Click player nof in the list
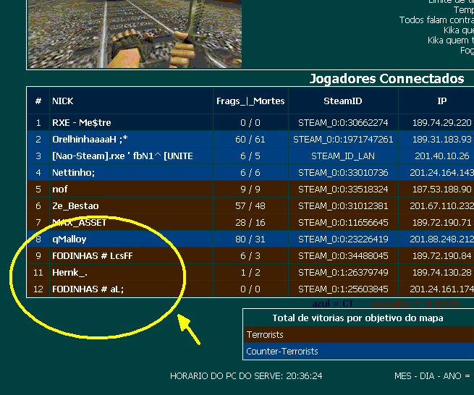The height and width of the screenshot is (395, 474). point(60,189)
